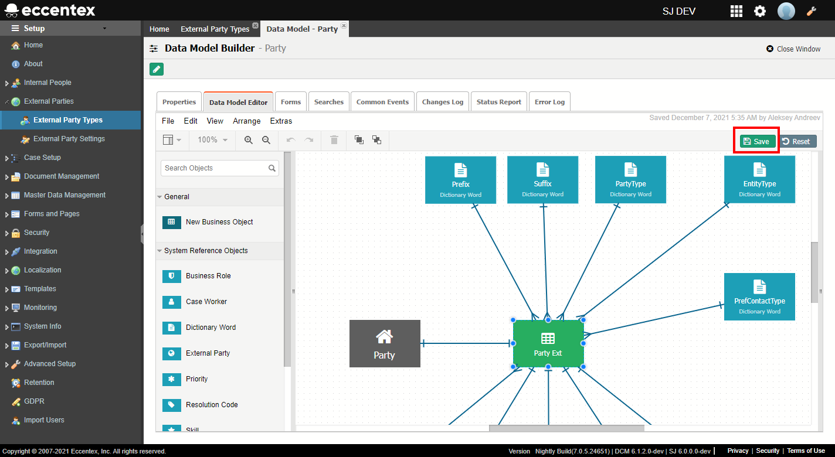Screen dimensions: 835x457
Task: Zoom out of the data model canvas
Action: (266, 140)
